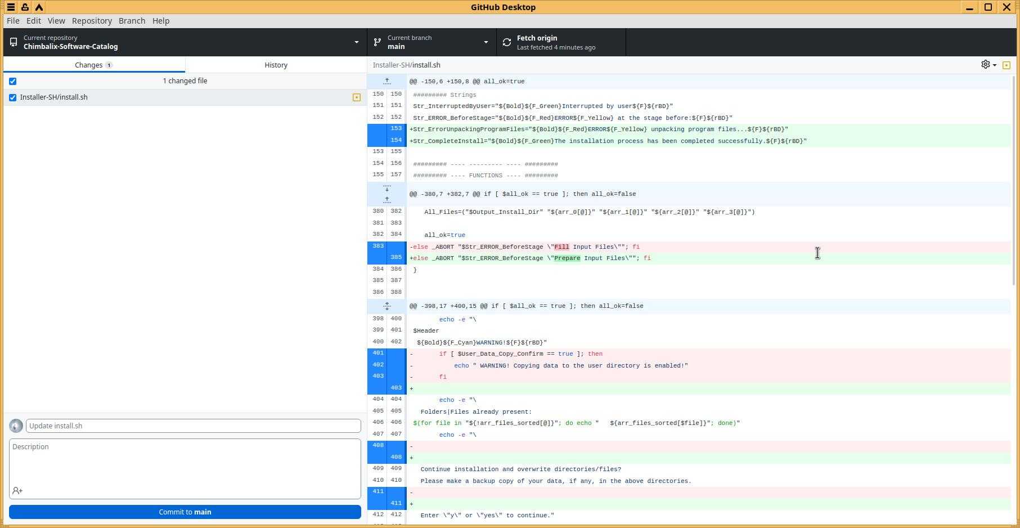1020x528 pixels.
Task: Expand diff upward at the top hunk header
Action: click(387, 82)
